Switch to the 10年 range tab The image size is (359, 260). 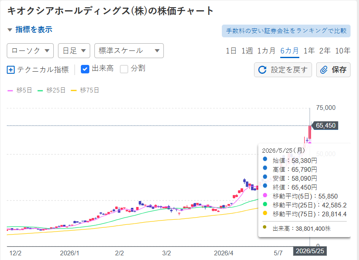click(343, 51)
